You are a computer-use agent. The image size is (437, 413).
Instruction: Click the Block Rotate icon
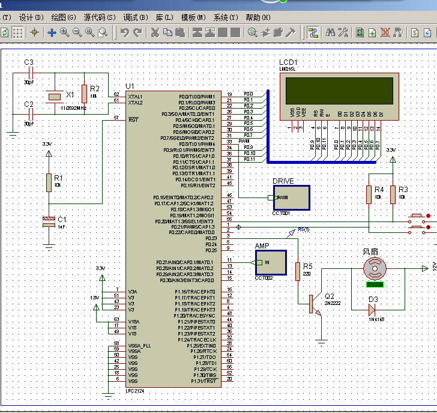point(223,32)
